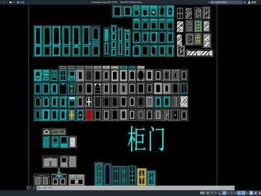This screenshot has width=261, height=196.
Task: Select the panel with white cross muntins
Action: pos(89,102)
